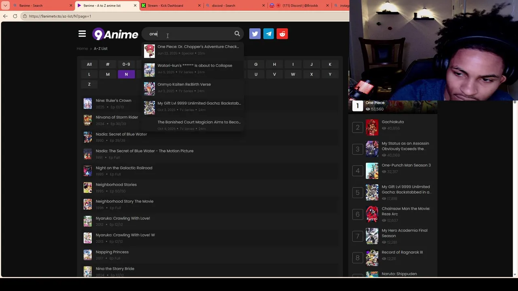Open Nadia: Secret of Blue Water
The width and height of the screenshot is (518, 291).
point(121,134)
